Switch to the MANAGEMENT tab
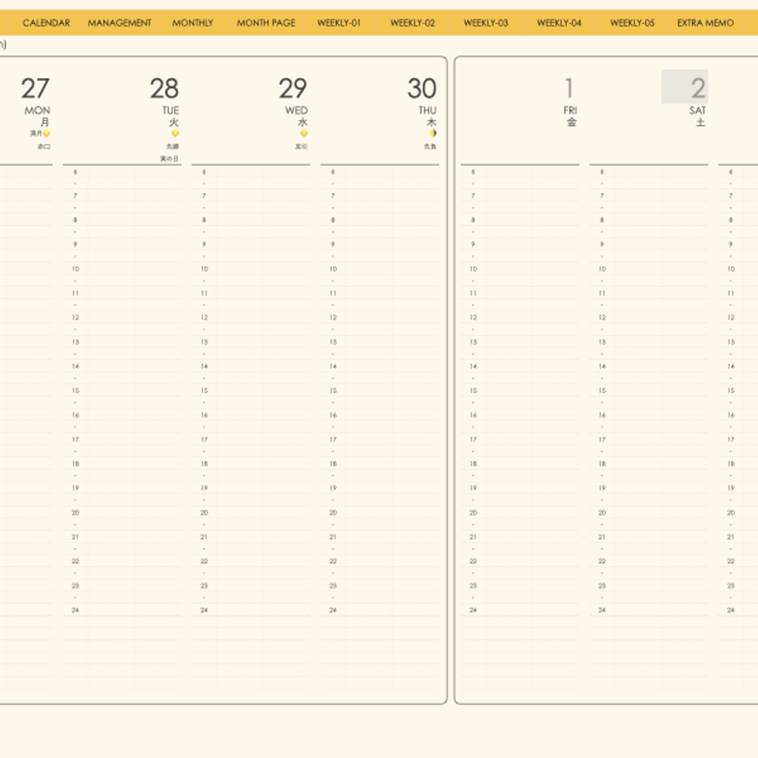Image resolution: width=758 pixels, height=758 pixels. click(x=119, y=23)
